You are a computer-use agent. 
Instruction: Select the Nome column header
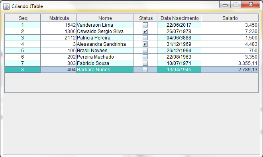[105, 18]
